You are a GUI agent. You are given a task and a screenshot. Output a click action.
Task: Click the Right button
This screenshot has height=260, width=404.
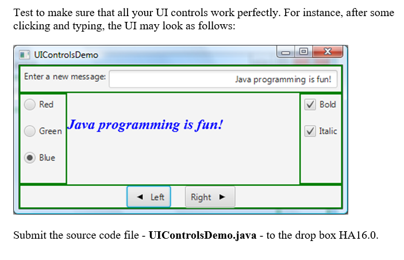[210, 197]
